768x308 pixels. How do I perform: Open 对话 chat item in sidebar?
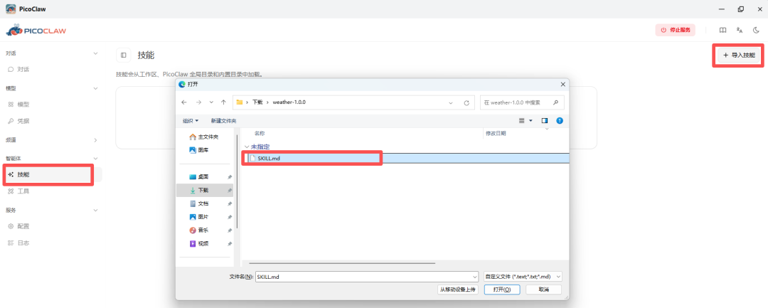click(23, 69)
